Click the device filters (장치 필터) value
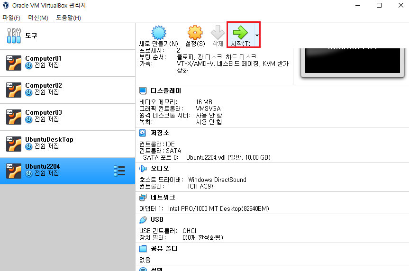The width and height of the screenshot is (409, 271). [x=203, y=238]
